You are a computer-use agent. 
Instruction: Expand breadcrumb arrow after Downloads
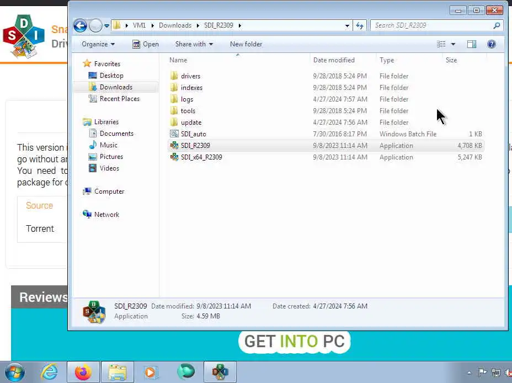pyautogui.click(x=198, y=25)
